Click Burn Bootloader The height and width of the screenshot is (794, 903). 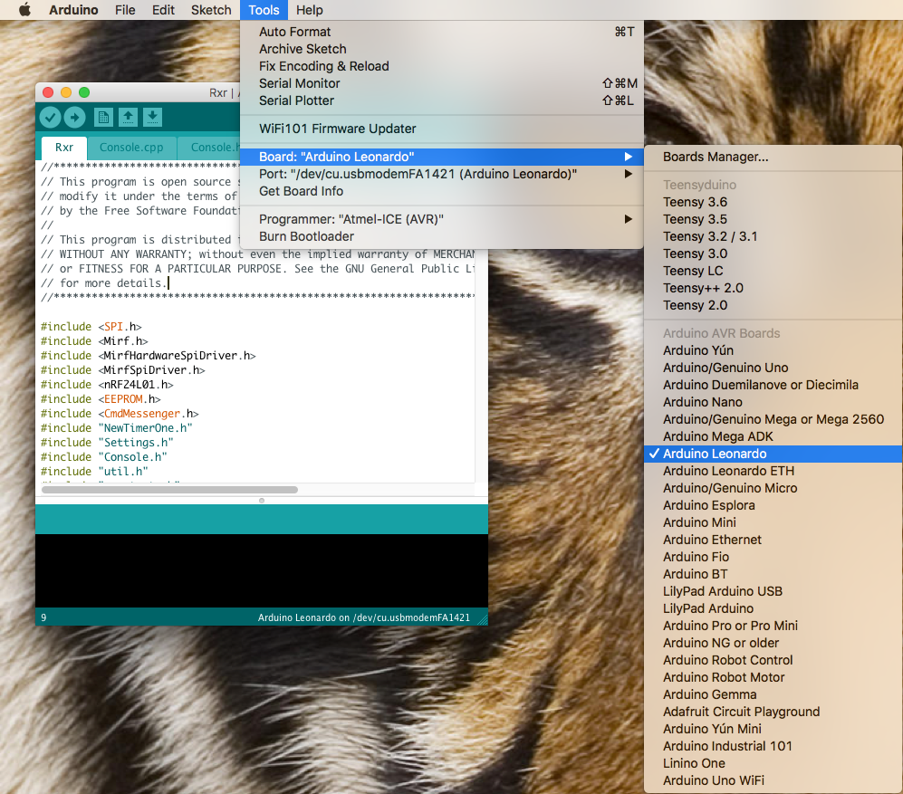442,236
